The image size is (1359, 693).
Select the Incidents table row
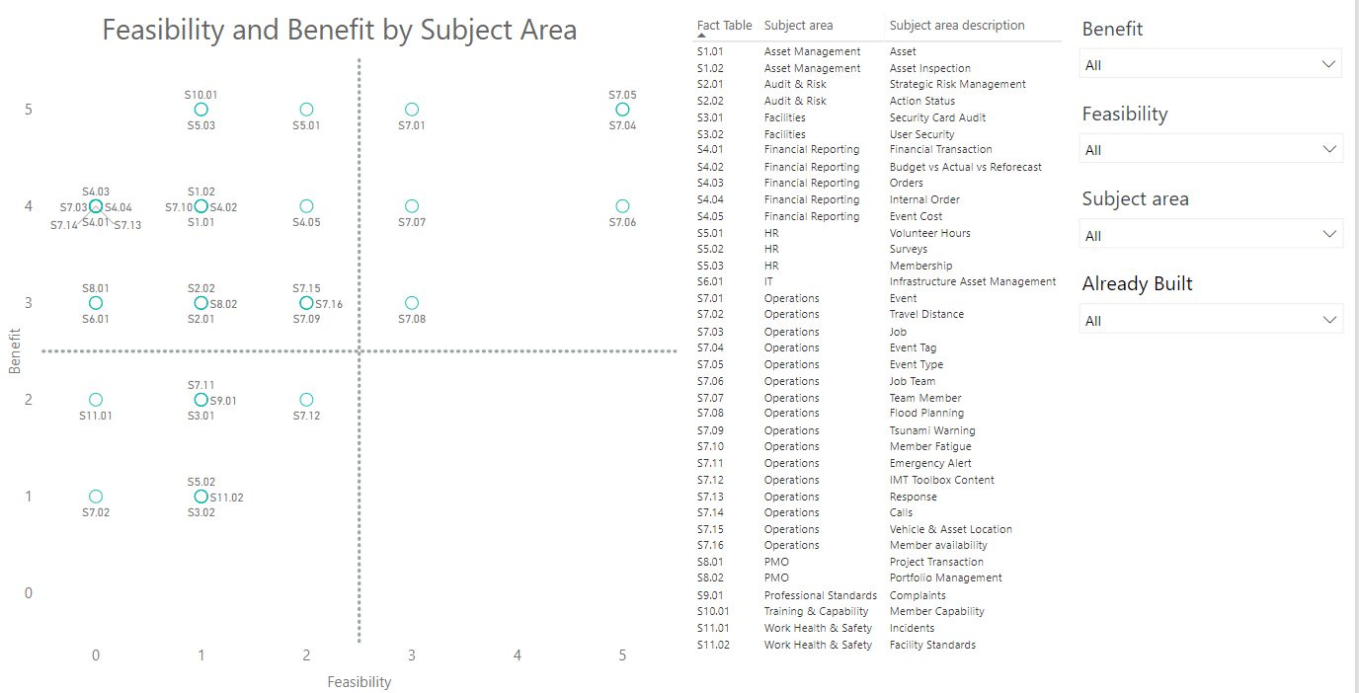point(878,628)
